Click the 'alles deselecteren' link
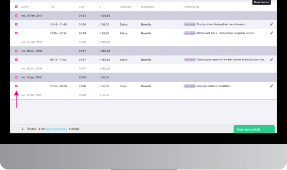Screen dimensions: 287x170 tap(57, 129)
